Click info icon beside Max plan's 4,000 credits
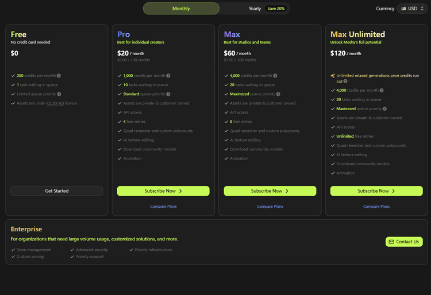 (x=275, y=76)
